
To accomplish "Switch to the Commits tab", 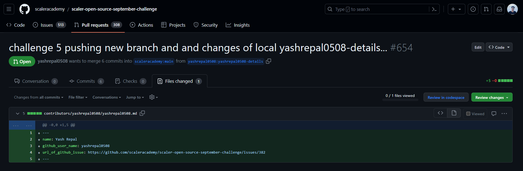I will 86,81.
